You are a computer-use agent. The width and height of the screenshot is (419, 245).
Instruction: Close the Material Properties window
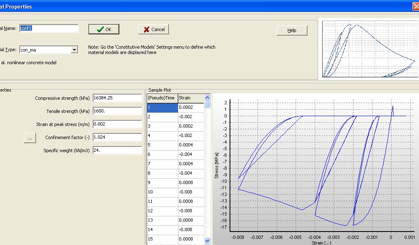coord(416,7)
